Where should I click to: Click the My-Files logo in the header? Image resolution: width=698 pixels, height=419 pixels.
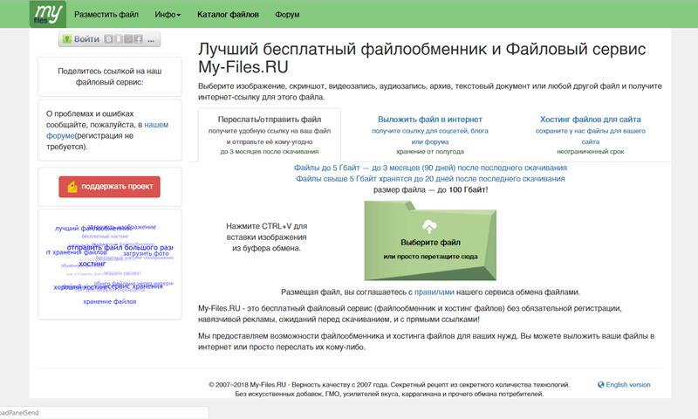pos(47,14)
